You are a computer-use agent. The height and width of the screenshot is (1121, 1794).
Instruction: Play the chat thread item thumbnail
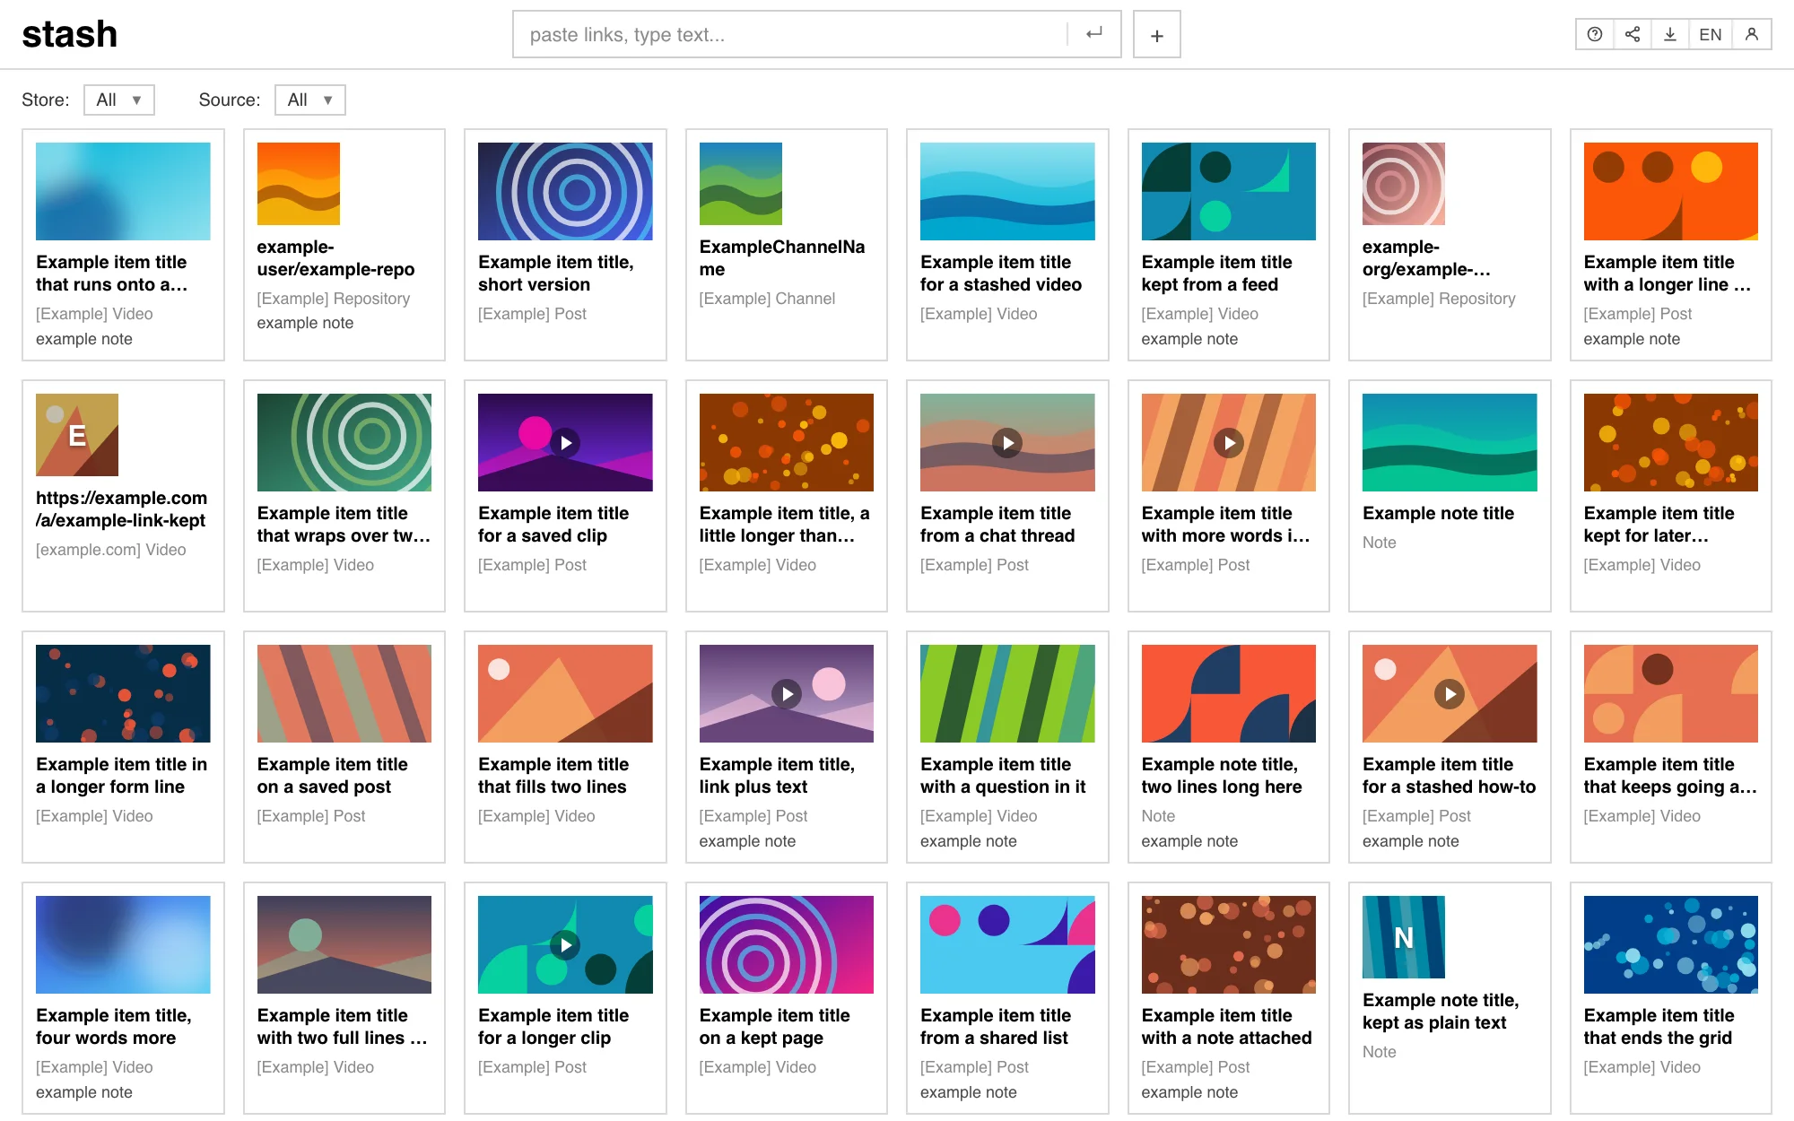click(x=1007, y=442)
